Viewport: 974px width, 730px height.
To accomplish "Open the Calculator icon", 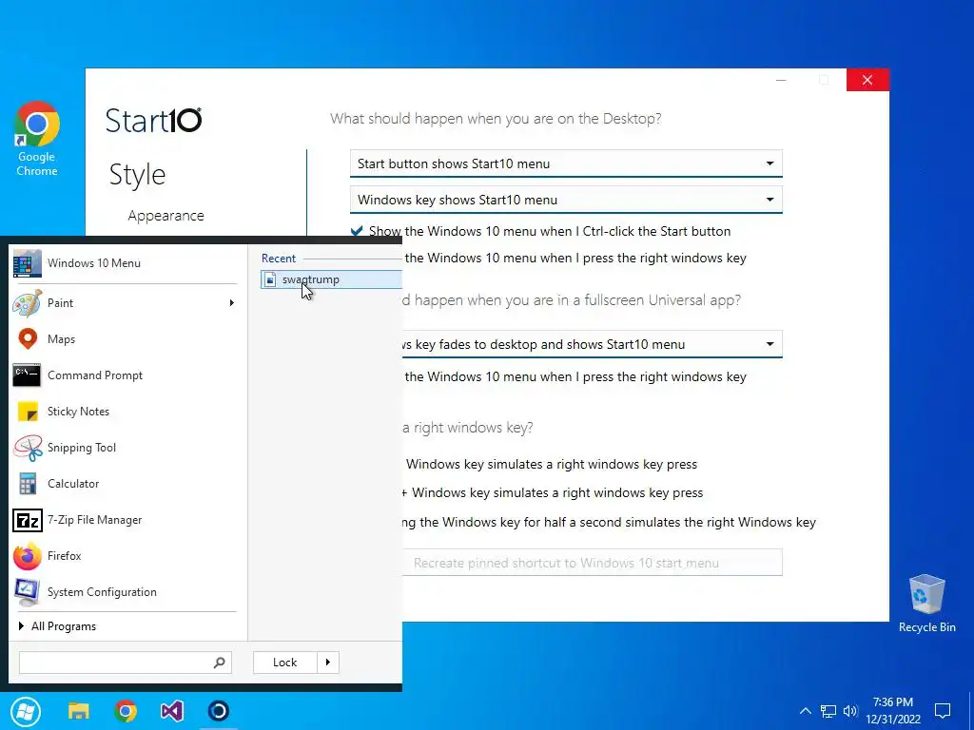I will (x=28, y=484).
